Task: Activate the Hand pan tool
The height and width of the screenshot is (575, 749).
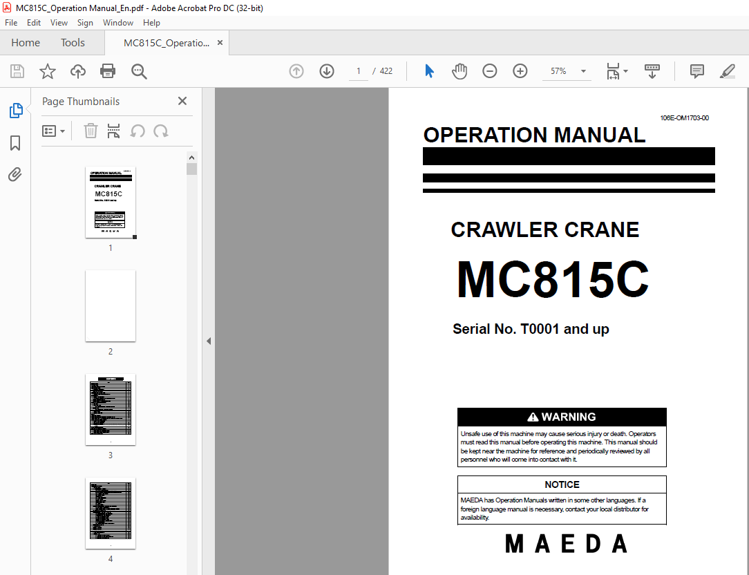Action: 459,71
